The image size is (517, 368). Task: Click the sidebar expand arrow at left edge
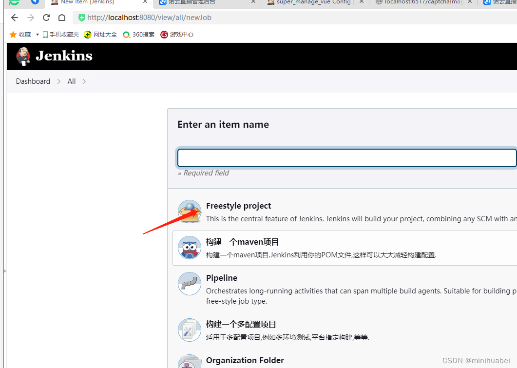[5, 271]
